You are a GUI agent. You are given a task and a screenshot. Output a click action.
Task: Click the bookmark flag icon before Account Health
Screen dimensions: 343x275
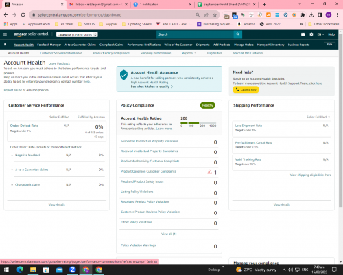click(x=5, y=45)
